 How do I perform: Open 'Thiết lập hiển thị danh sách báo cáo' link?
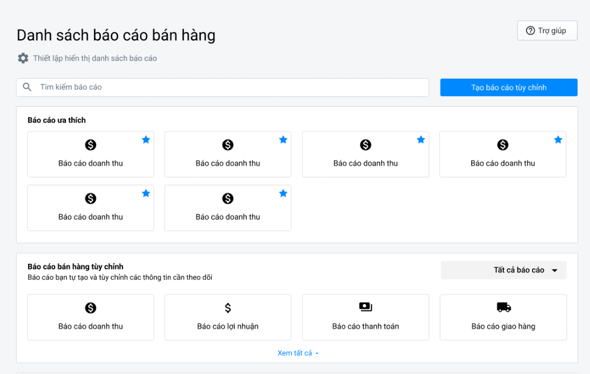[x=95, y=58]
